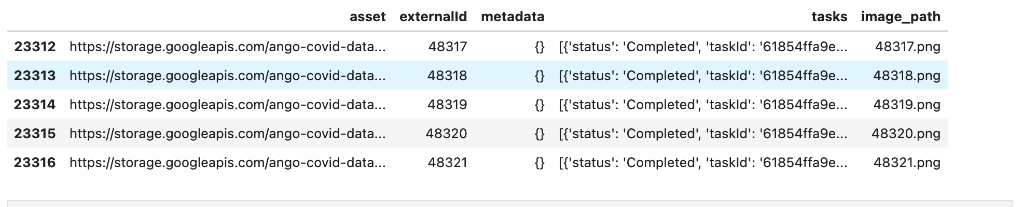Screen dimensions: 1023x207
Task: Select row index 23312
Action: pyautogui.click(x=35, y=47)
